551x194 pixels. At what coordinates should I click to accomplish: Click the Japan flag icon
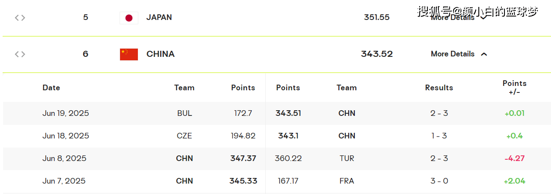coord(129,18)
